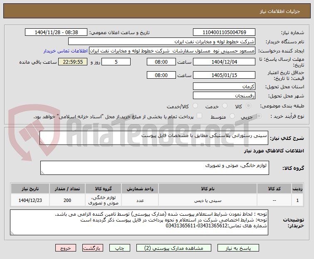Click the deadline hour field beside 1404/12/04
The image size is (314, 259).
tap(161, 62)
